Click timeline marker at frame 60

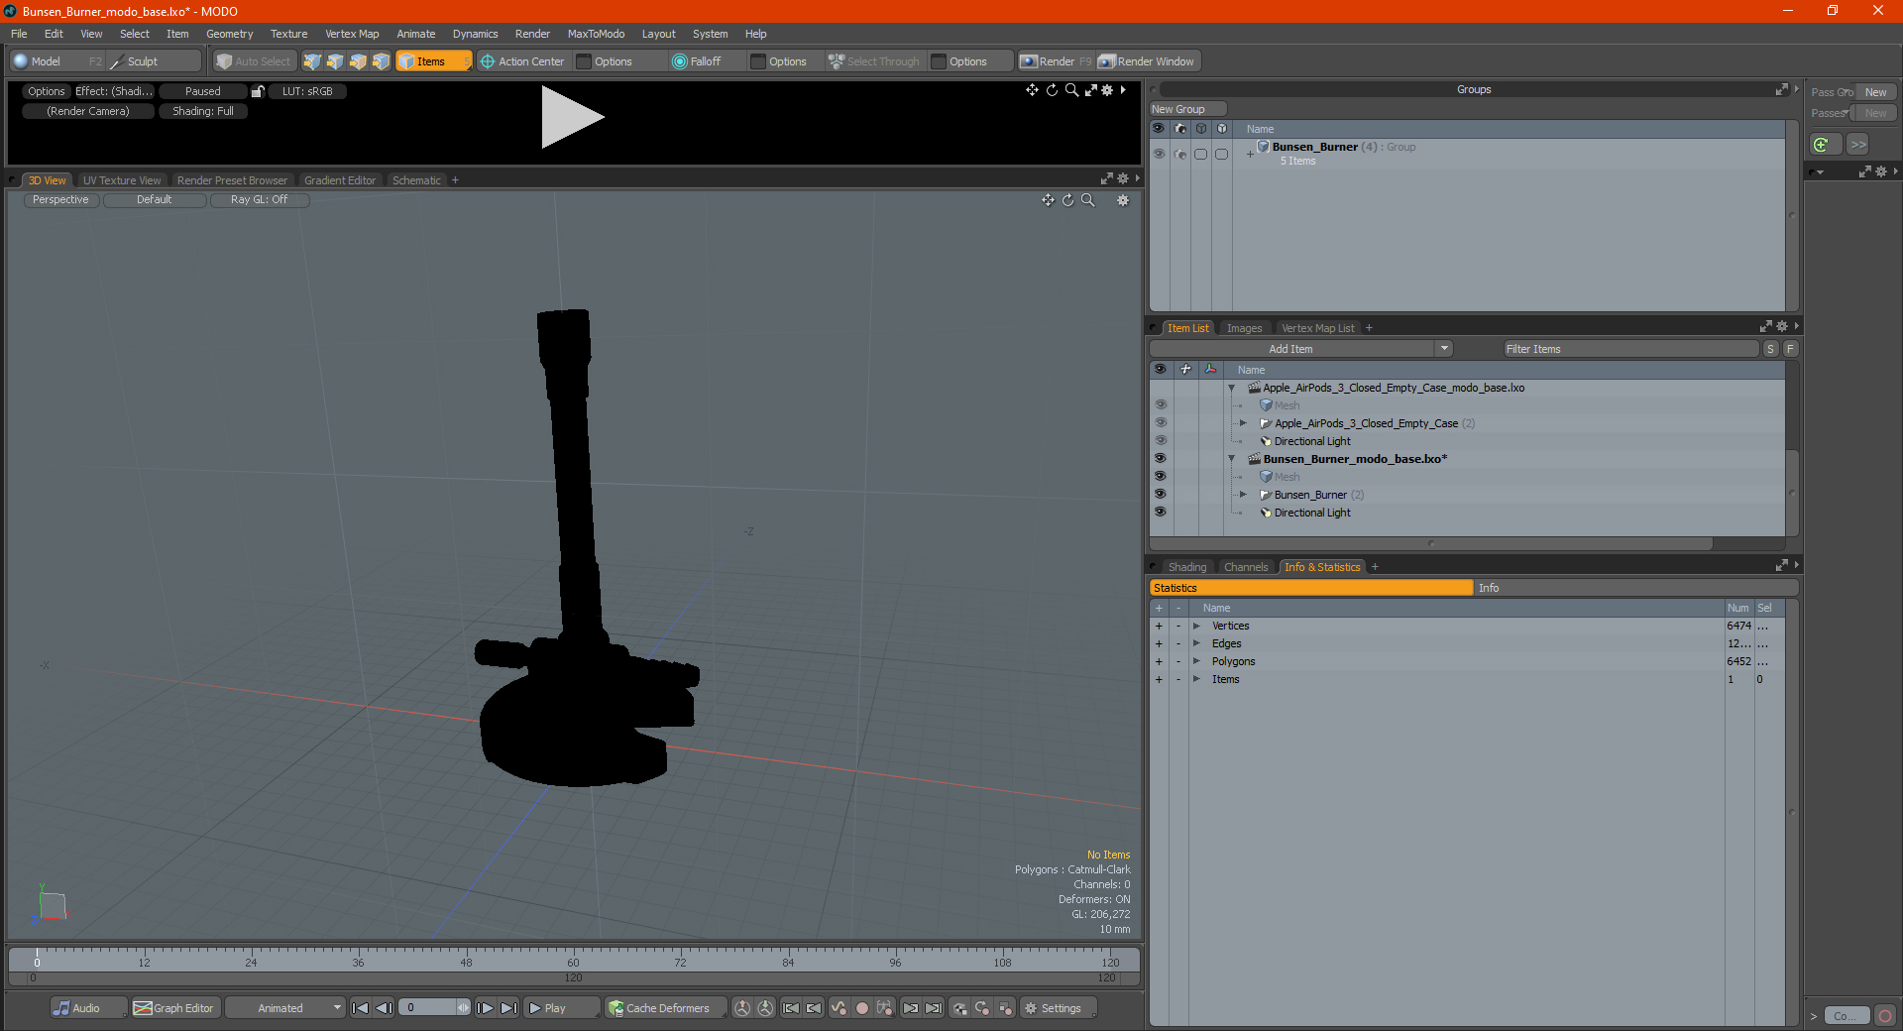(573, 957)
